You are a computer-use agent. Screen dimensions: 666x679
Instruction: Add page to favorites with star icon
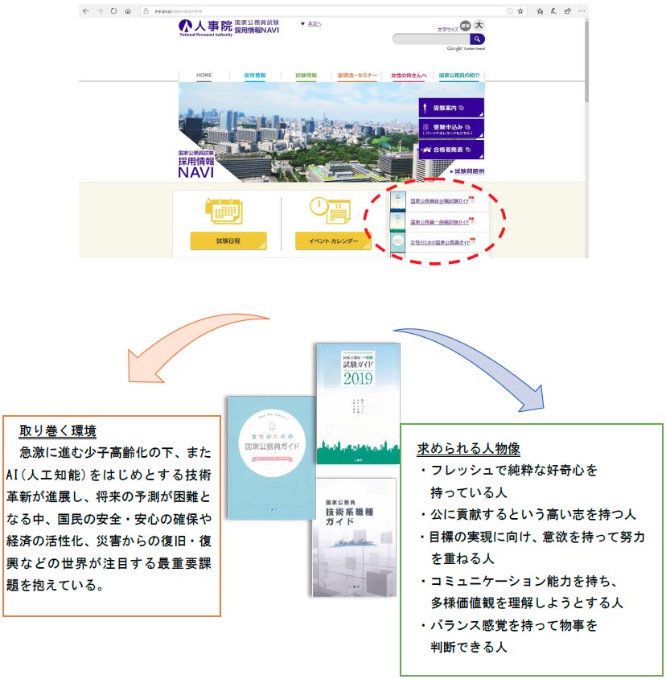[520, 11]
